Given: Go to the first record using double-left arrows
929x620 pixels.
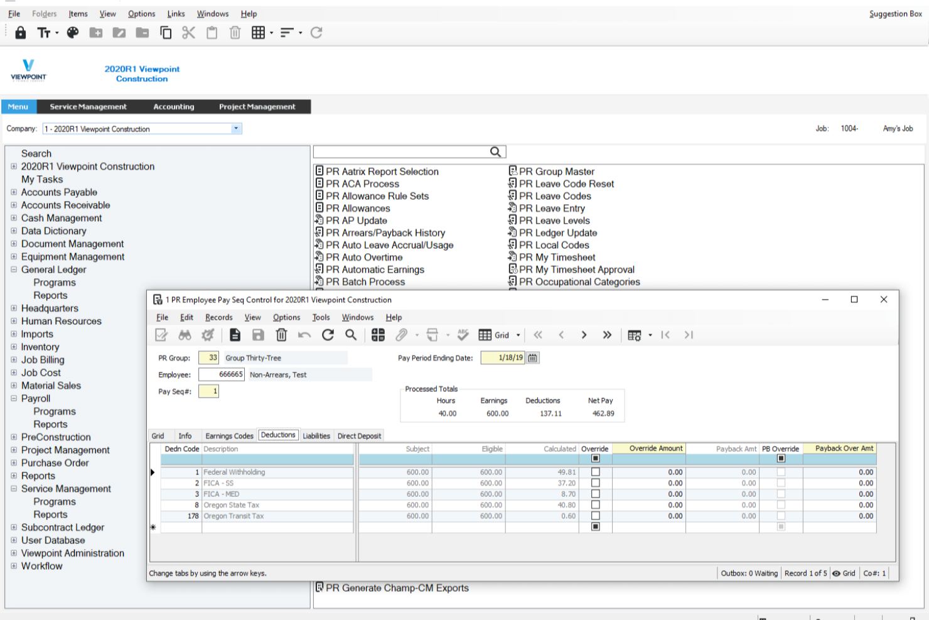Looking at the screenshot, I should tap(538, 335).
